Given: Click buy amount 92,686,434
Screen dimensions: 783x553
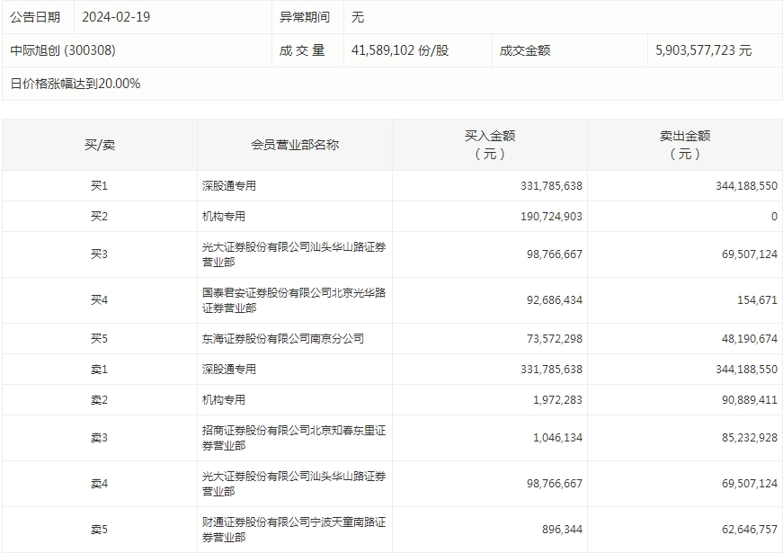Looking at the screenshot, I should click(555, 300).
